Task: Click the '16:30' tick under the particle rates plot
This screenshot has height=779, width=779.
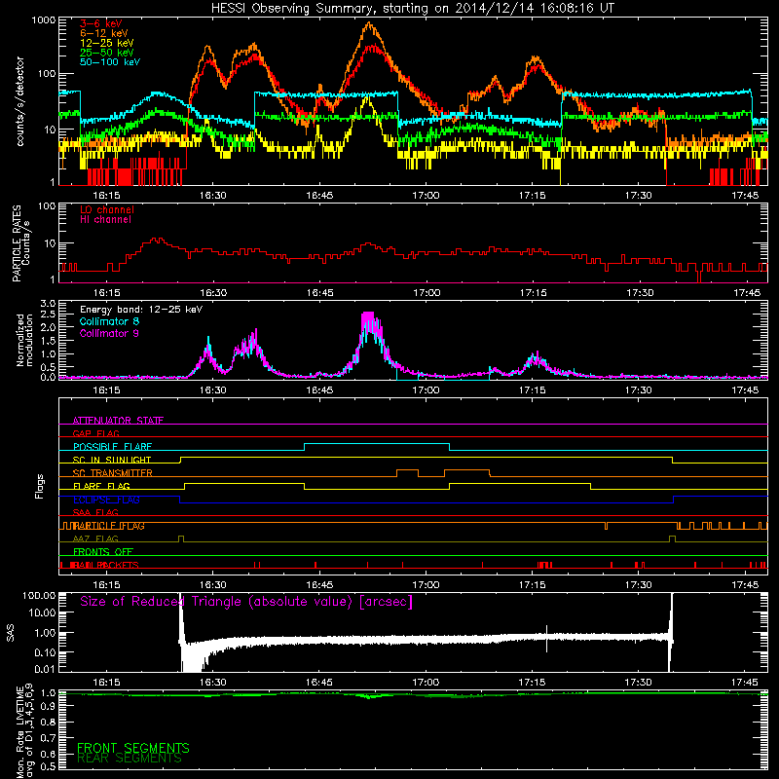Action: coord(213,293)
